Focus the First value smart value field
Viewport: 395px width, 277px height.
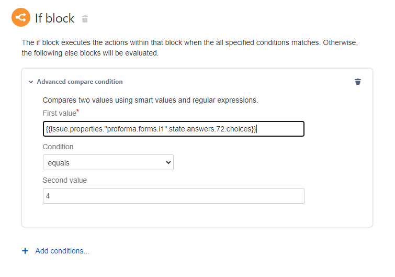pyautogui.click(x=173, y=129)
